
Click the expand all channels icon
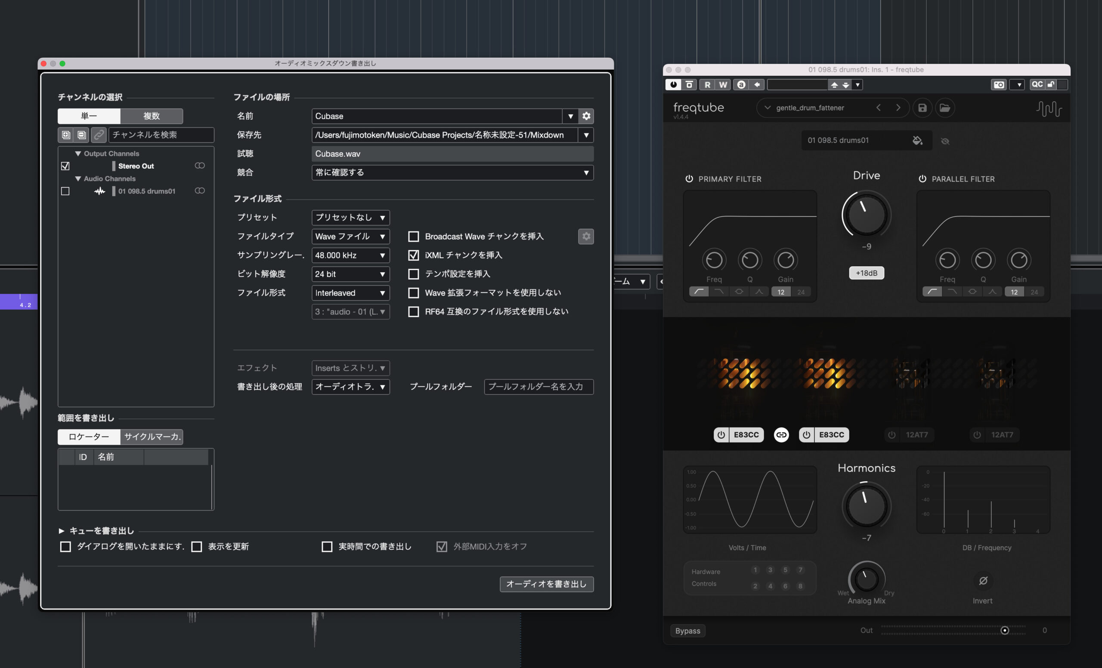point(66,135)
